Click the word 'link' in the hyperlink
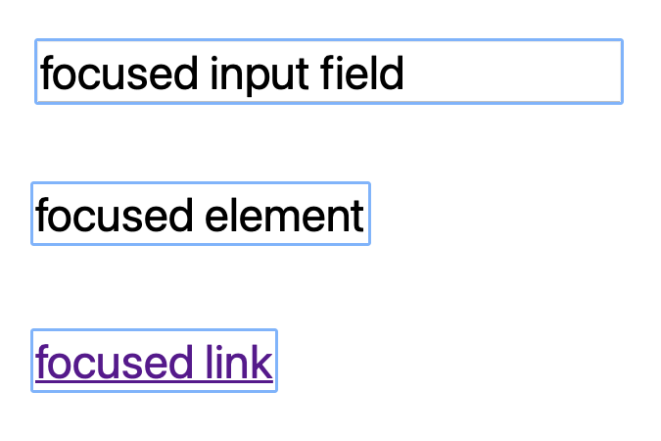This screenshot has height=441, width=661. [239, 363]
